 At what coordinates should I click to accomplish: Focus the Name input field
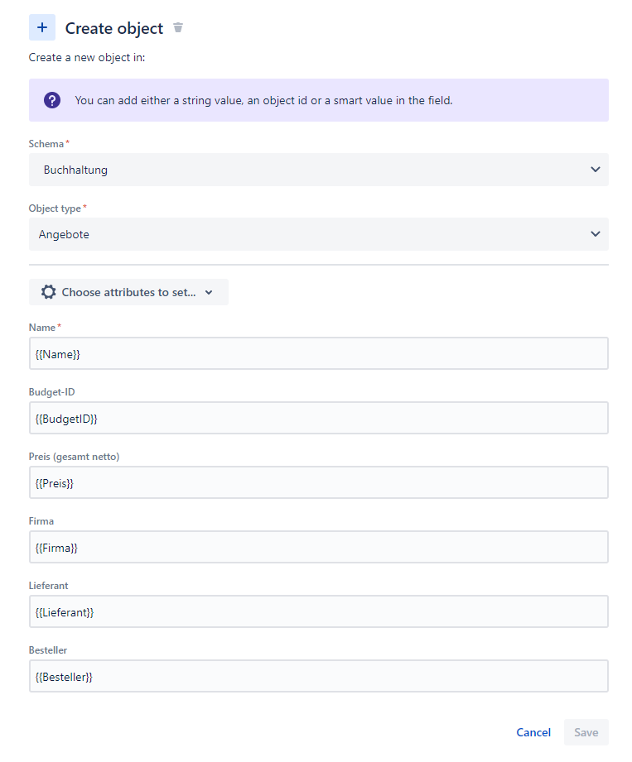(319, 353)
